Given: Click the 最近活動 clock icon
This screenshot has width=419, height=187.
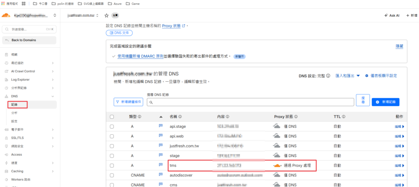Looking at the screenshot, I should pos(7,63).
